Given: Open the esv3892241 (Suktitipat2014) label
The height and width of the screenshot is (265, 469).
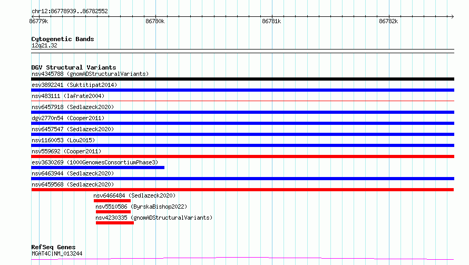Looking at the screenshot, I should pyautogui.click(x=74, y=85).
